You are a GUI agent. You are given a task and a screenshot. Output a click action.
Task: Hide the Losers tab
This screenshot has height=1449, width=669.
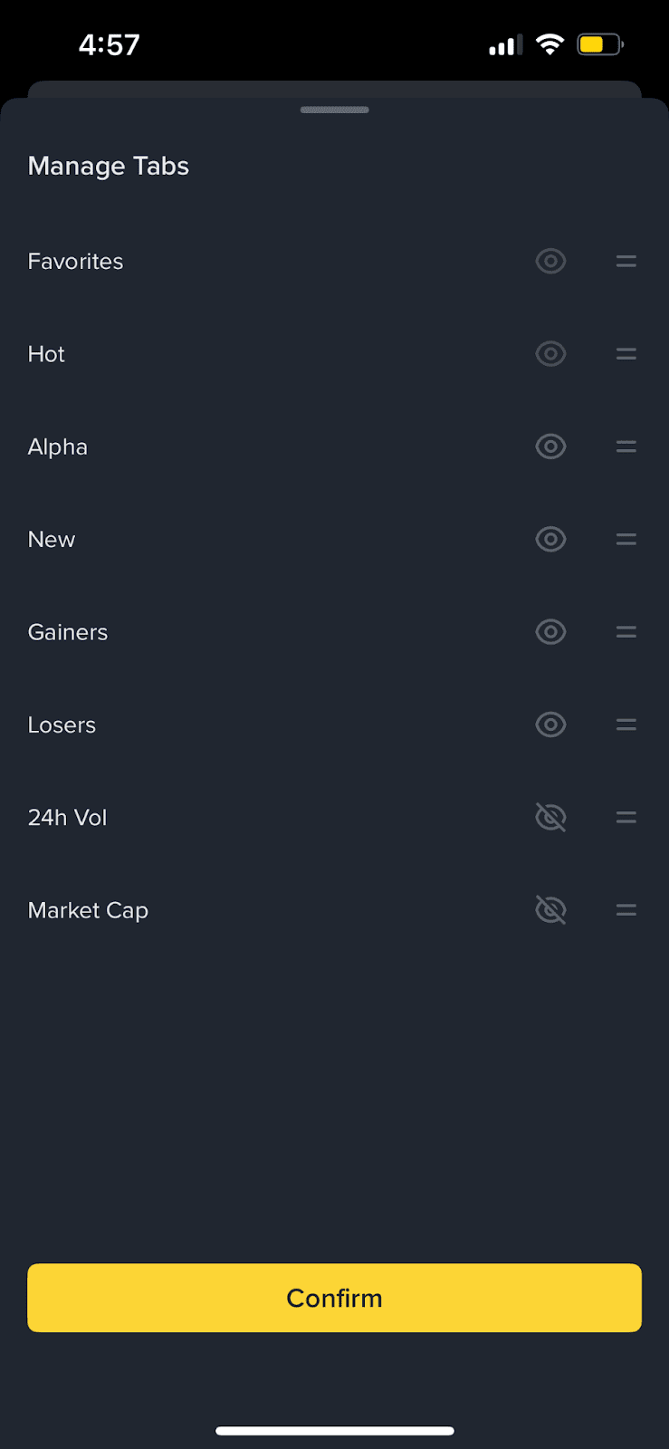(x=550, y=724)
